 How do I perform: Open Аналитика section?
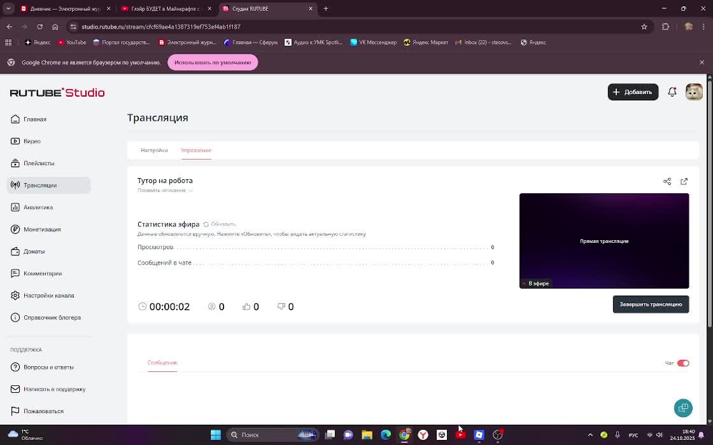32,207
